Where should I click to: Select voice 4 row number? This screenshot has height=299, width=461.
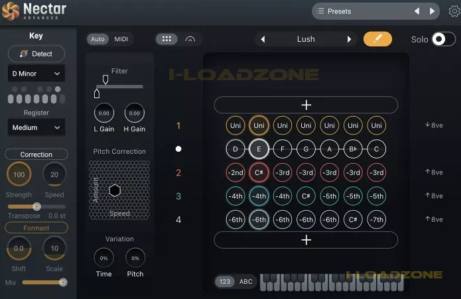point(178,219)
